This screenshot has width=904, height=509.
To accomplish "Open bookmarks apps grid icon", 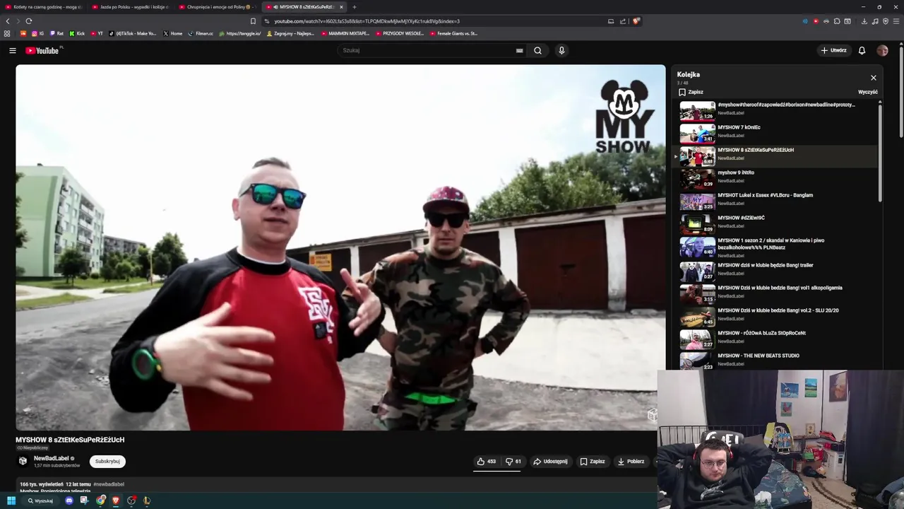I will point(7,33).
